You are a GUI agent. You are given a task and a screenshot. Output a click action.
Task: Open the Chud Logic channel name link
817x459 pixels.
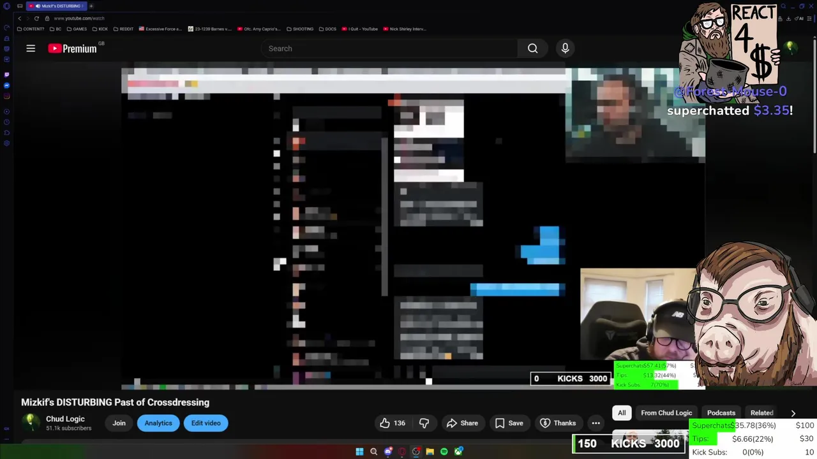(65, 419)
